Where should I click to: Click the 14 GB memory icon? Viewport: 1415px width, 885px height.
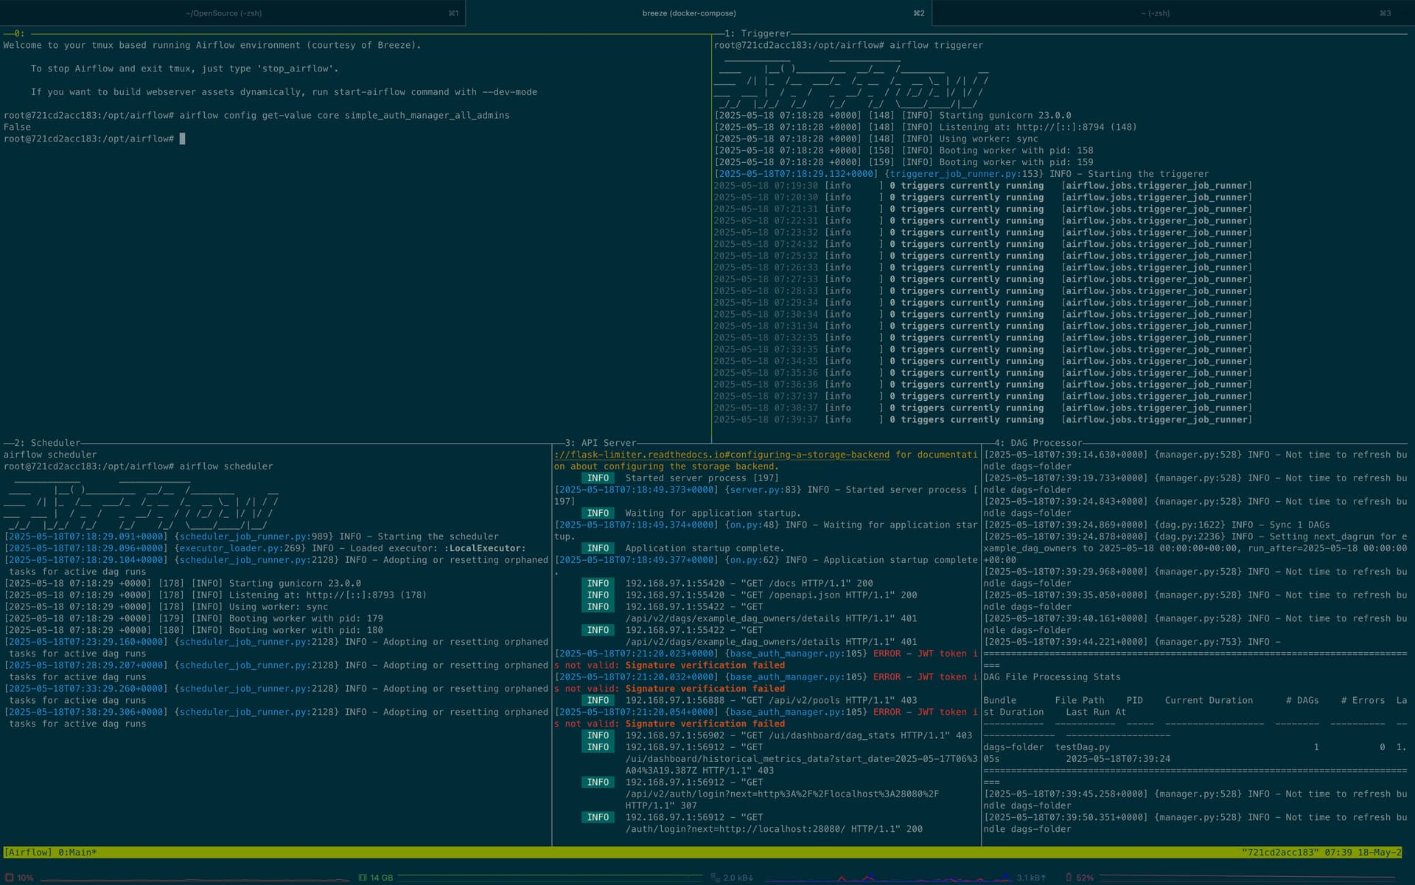click(x=363, y=878)
